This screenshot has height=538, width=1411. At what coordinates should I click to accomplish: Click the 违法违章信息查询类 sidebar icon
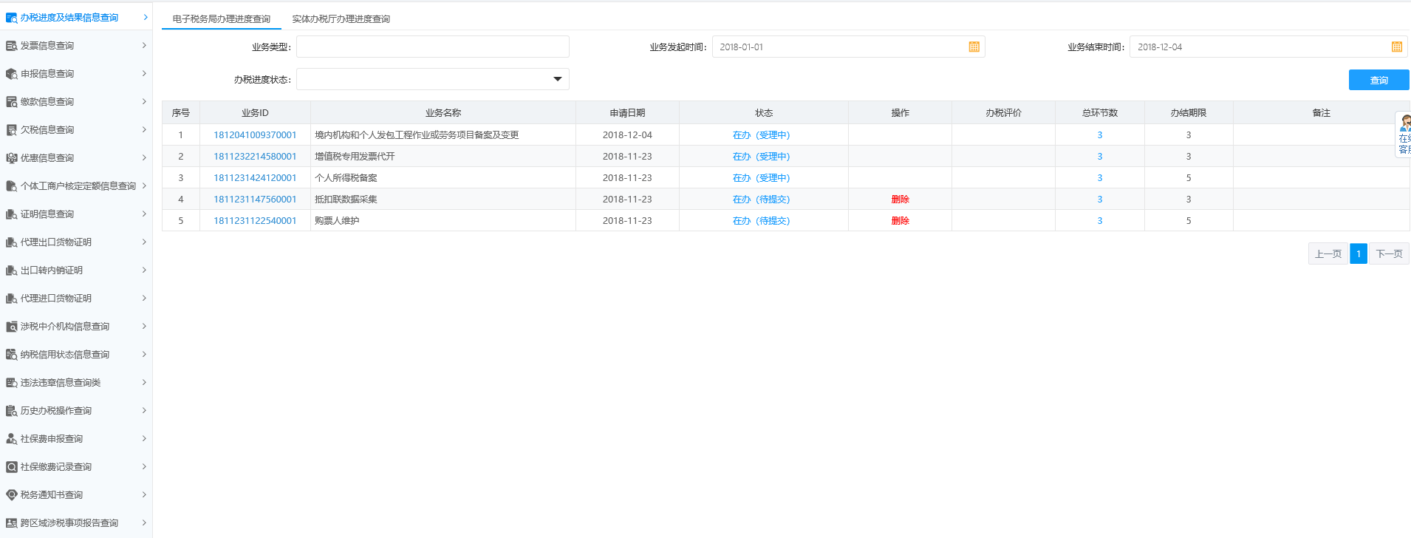[11, 383]
